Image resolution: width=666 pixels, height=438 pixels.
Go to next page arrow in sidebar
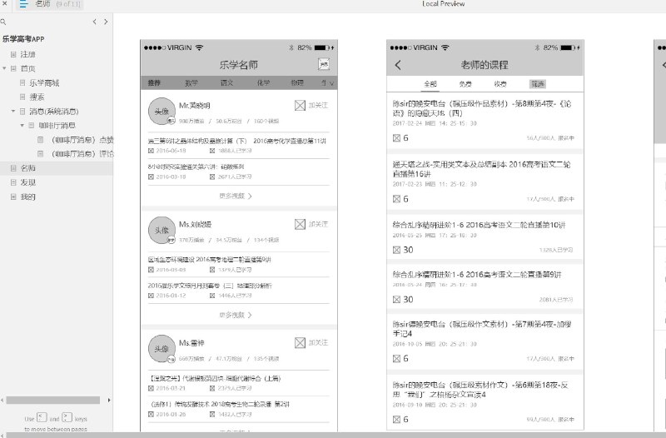click(x=106, y=22)
